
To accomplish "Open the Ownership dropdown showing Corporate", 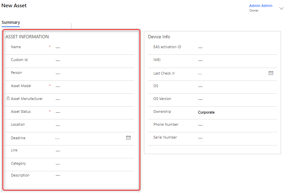I will (235, 112).
